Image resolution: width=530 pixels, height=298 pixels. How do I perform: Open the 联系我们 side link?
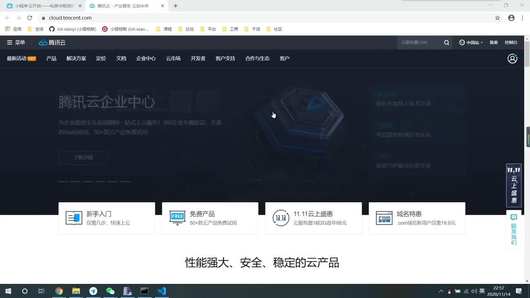coord(514,230)
